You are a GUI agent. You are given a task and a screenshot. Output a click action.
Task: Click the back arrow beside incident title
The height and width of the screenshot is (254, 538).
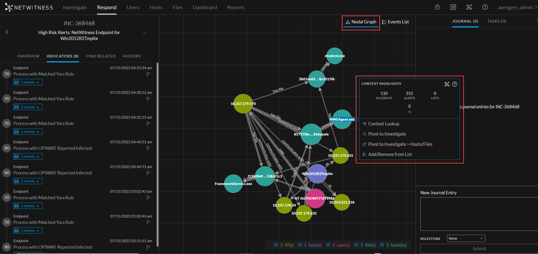point(7,32)
